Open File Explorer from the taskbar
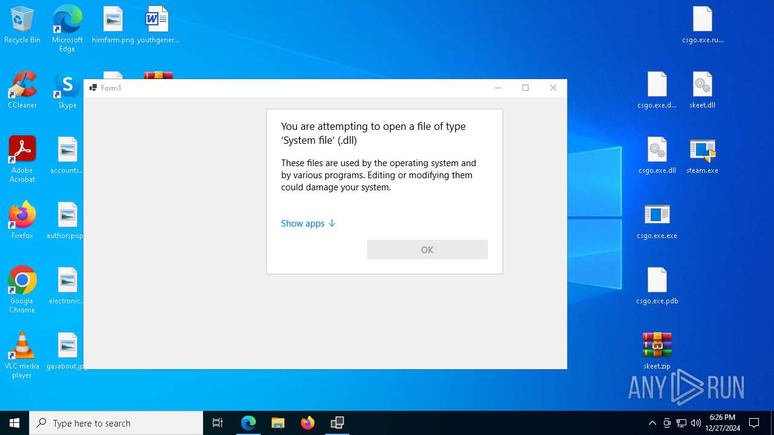Image resolution: width=774 pixels, height=435 pixels. point(278,423)
